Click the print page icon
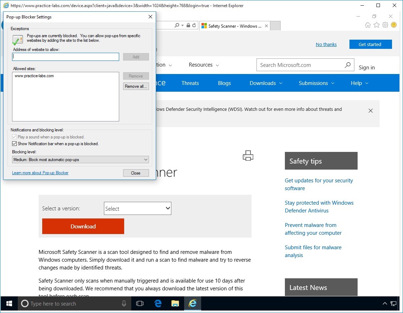The image size is (403, 313). click(x=248, y=156)
